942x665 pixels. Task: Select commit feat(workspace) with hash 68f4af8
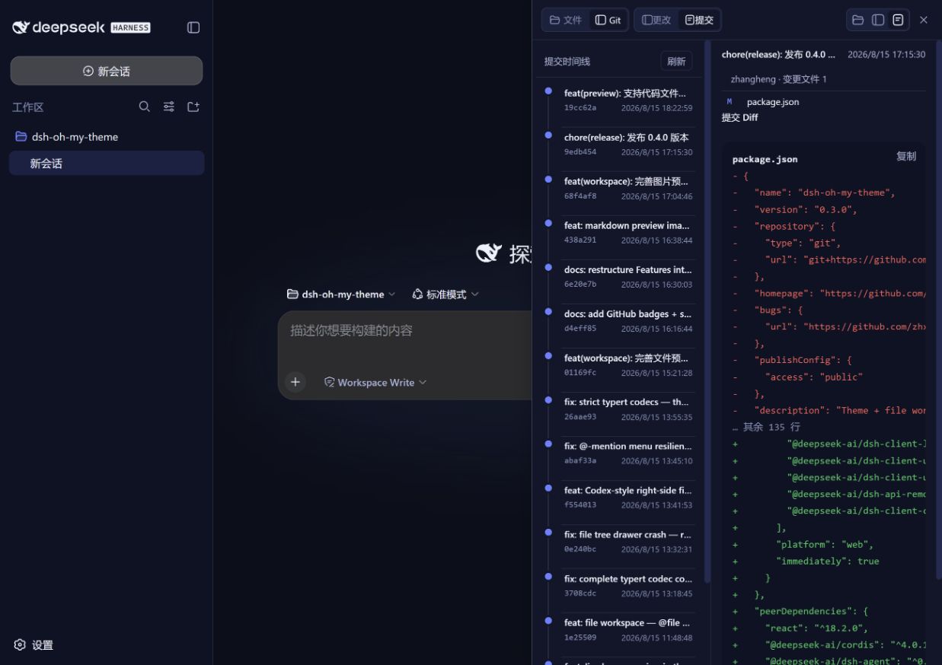coord(628,189)
